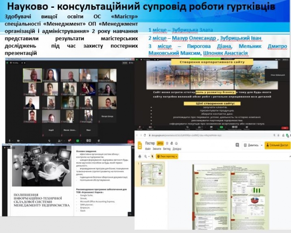Mute microphone in right Zoom presentation window
Image resolution: width=291 pixels, height=233 pixels.
[140, 127]
